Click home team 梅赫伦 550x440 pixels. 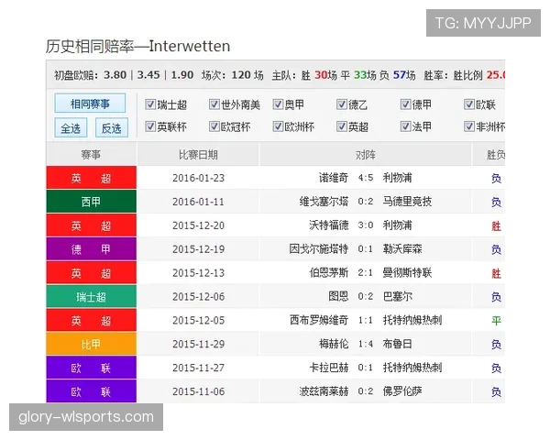click(x=334, y=344)
